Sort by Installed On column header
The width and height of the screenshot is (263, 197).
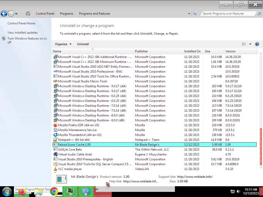click(193, 51)
